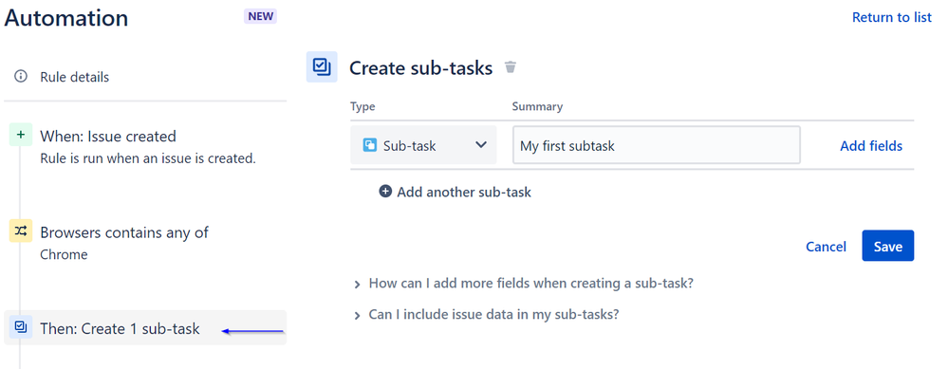Click the Automation page heading
The height and width of the screenshot is (369, 948).
[65, 18]
